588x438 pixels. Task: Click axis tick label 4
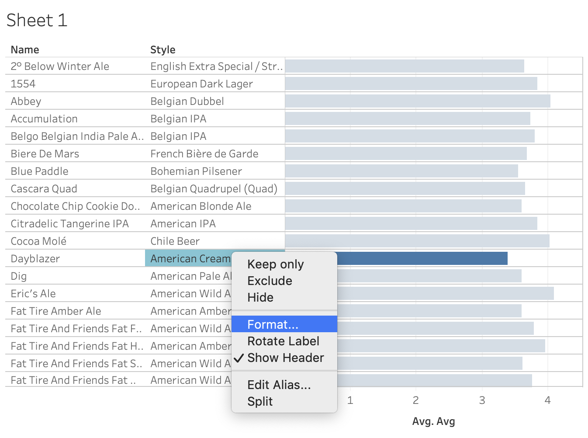547,400
